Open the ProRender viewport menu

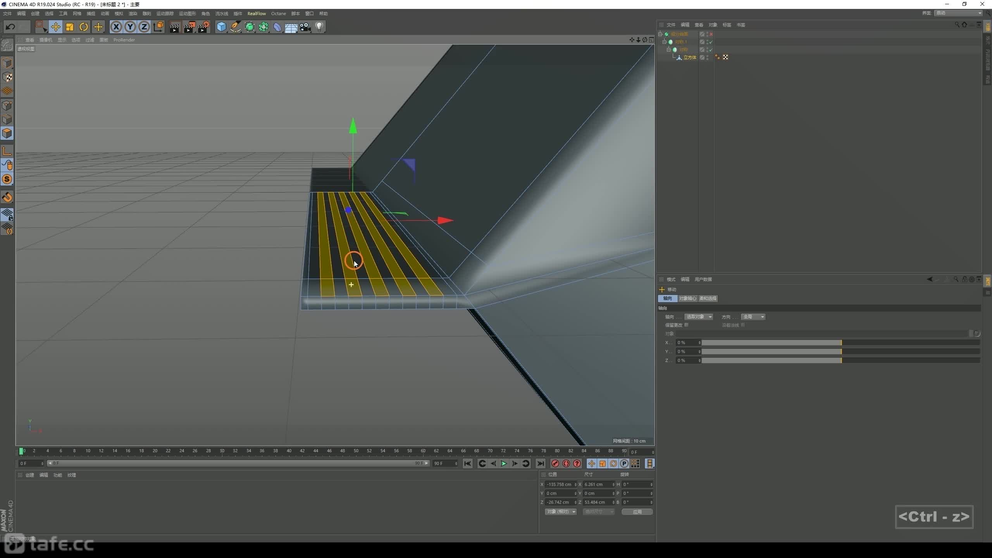click(x=124, y=40)
